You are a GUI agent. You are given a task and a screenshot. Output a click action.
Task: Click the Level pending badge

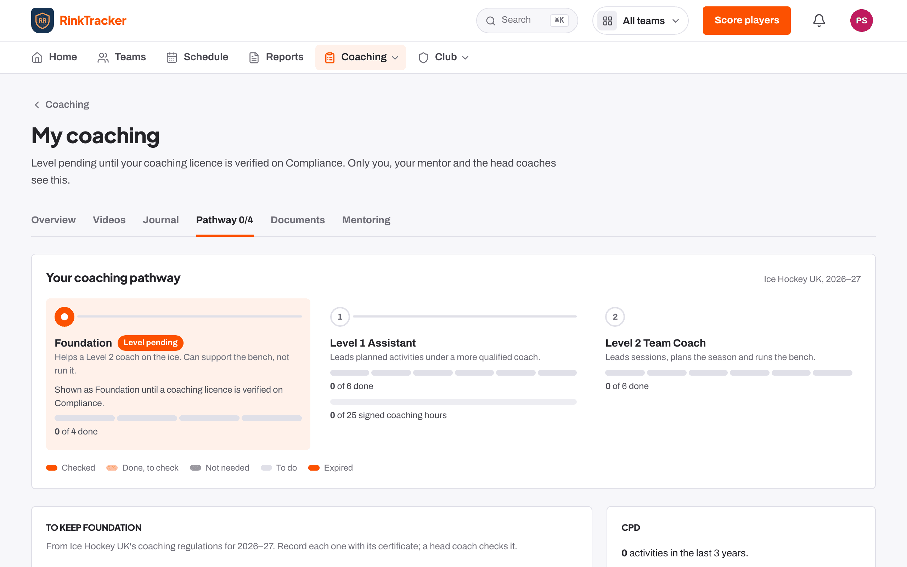[x=150, y=343]
